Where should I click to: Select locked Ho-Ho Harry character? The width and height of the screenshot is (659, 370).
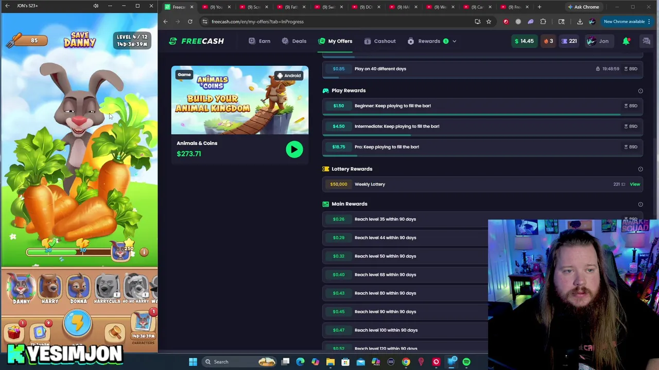coord(135,289)
